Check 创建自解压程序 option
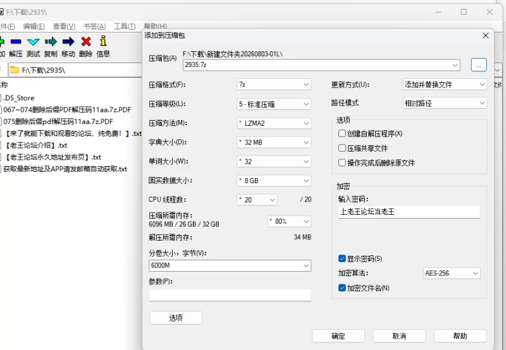 pos(342,133)
